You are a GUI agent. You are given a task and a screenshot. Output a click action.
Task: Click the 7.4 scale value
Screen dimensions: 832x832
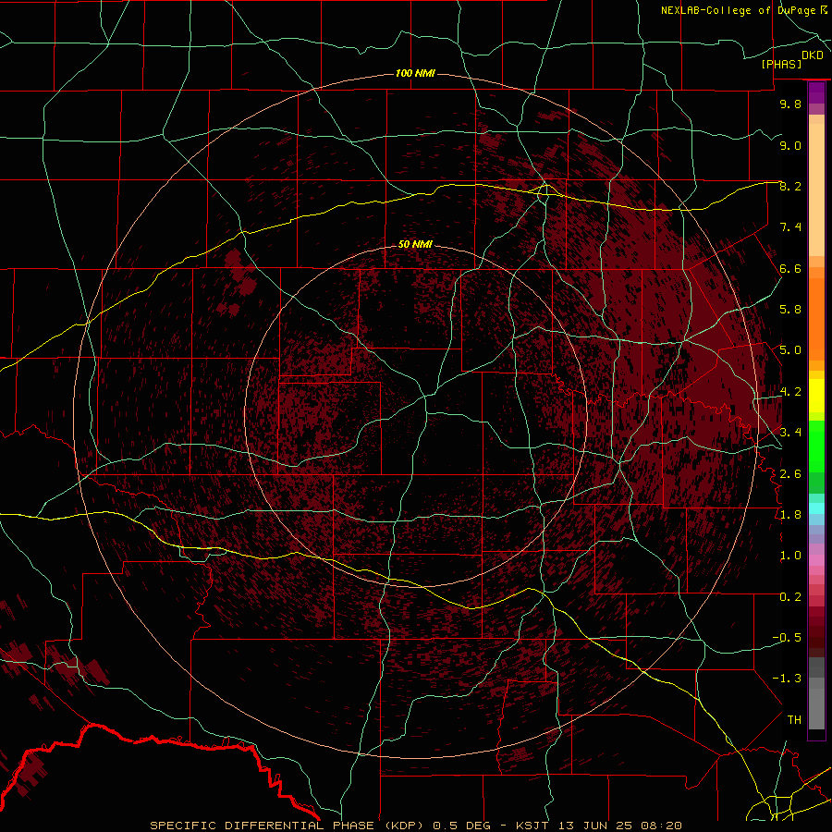click(x=790, y=227)
